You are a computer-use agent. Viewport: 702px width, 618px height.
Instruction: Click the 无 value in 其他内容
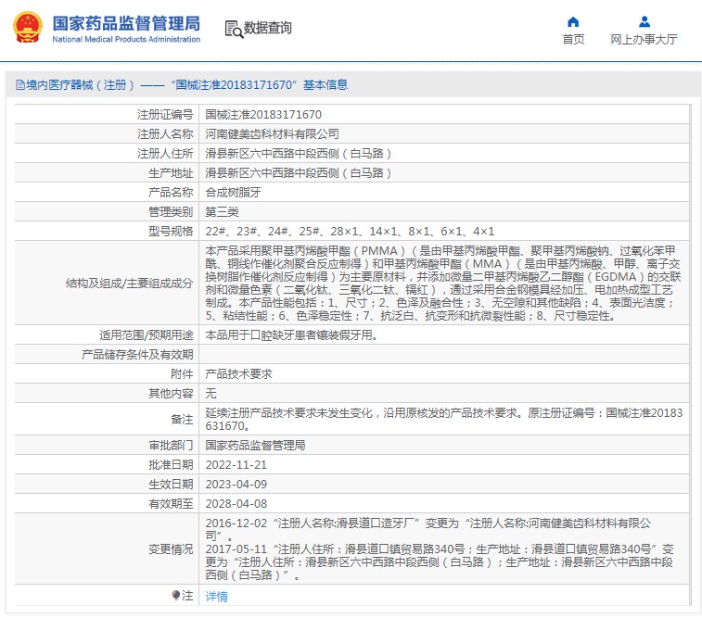coord(211,394)
